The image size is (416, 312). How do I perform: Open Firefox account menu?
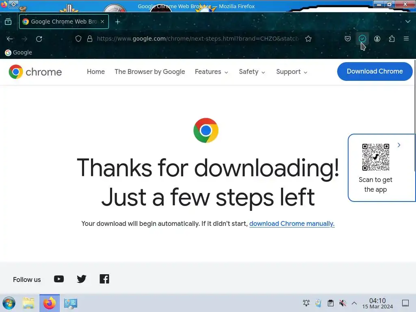[377, 39]
